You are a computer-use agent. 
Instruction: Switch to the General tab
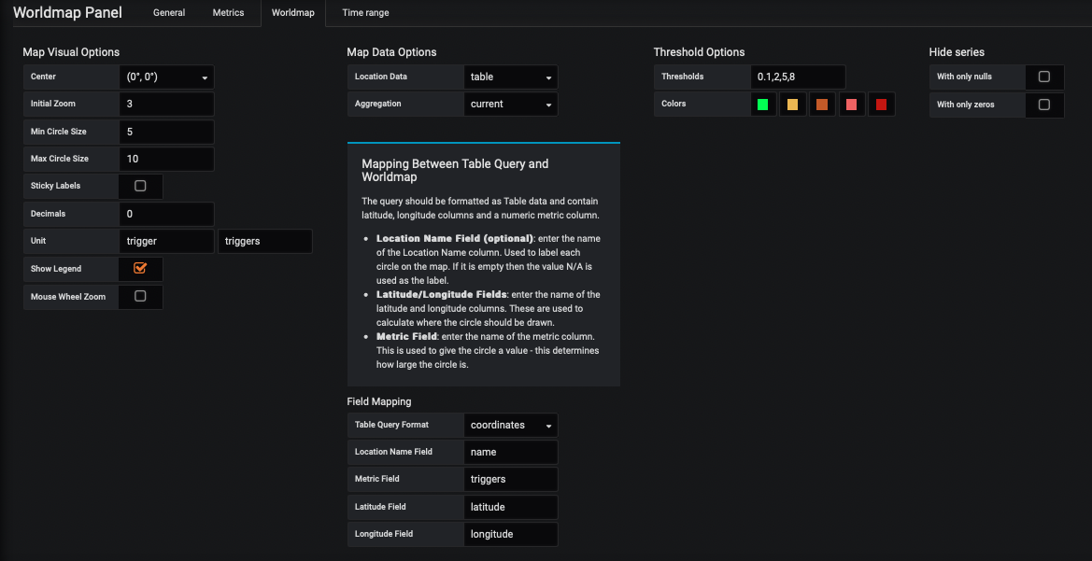click(x=169, y=12)
